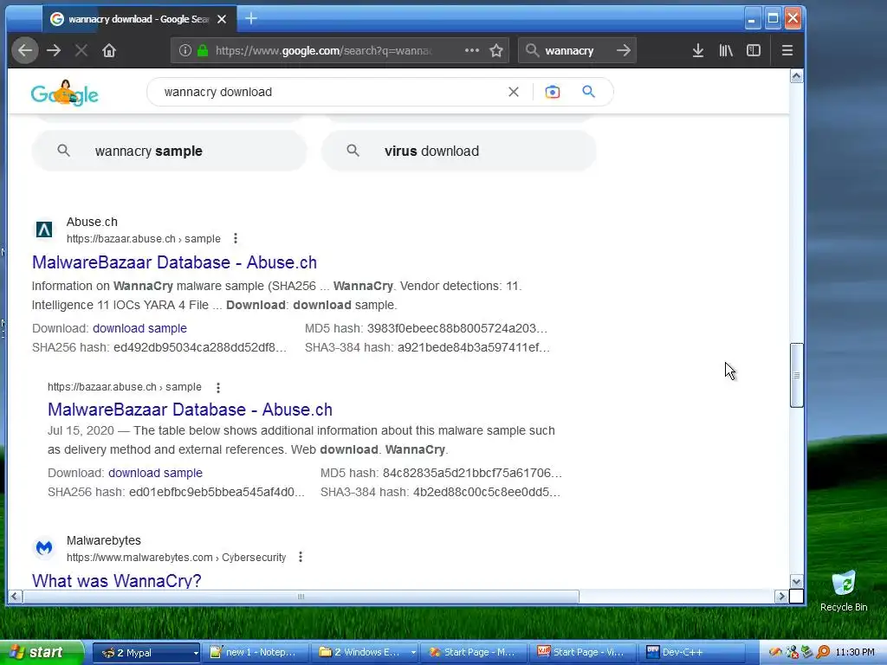Clear the Google search query with X
The image size is (887, 665).
coord(513,92)
